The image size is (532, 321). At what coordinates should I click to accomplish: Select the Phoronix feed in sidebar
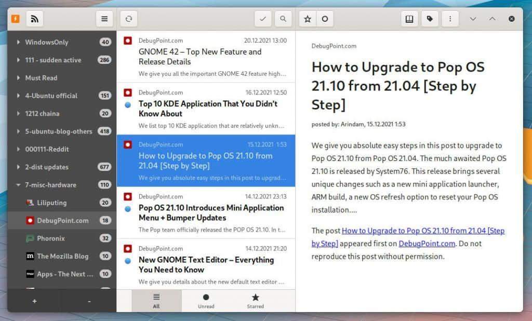click(x=50, y=238)
